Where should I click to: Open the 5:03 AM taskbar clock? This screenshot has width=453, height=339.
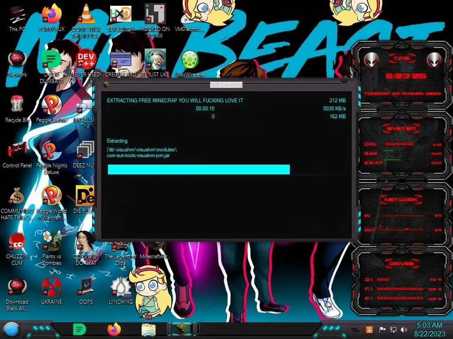[x=430, y=329]
